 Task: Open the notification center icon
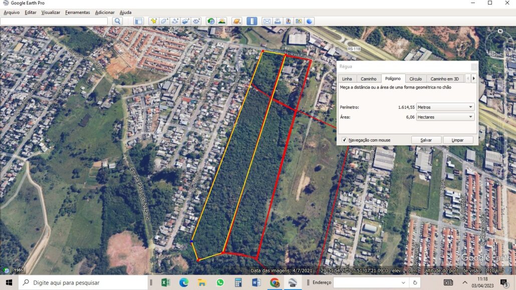[503, 282]
